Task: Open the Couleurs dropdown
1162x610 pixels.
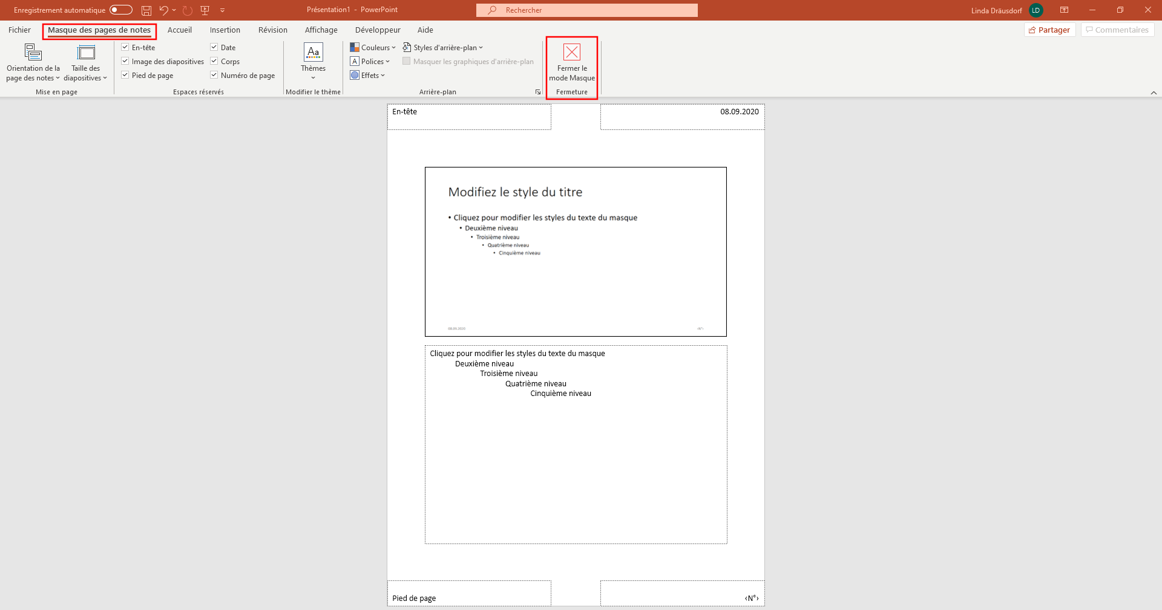Action: [372, 47]
